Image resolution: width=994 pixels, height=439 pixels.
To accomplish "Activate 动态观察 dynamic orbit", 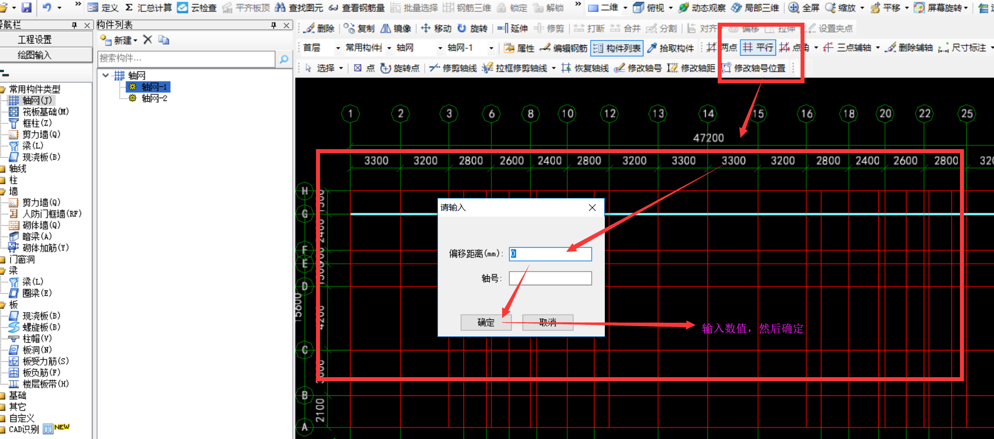I will (702, 7).
